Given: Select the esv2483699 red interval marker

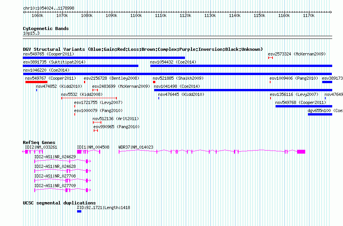Looking at the screenshot, I should tap(95, 90).
